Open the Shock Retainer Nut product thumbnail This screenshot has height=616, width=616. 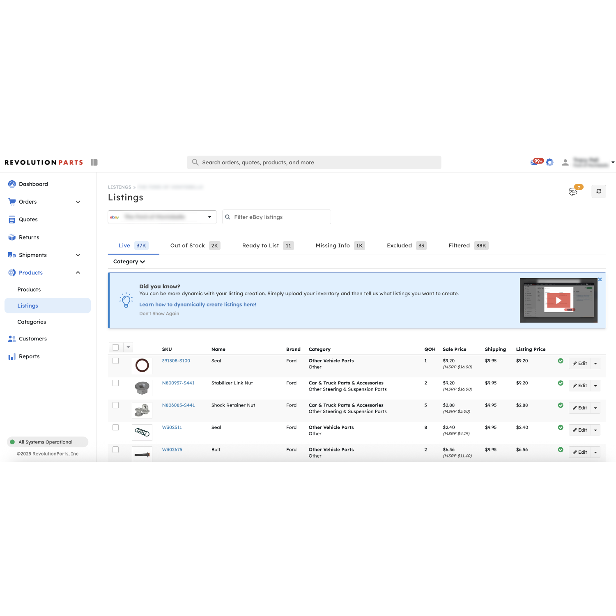coord(142,410)
